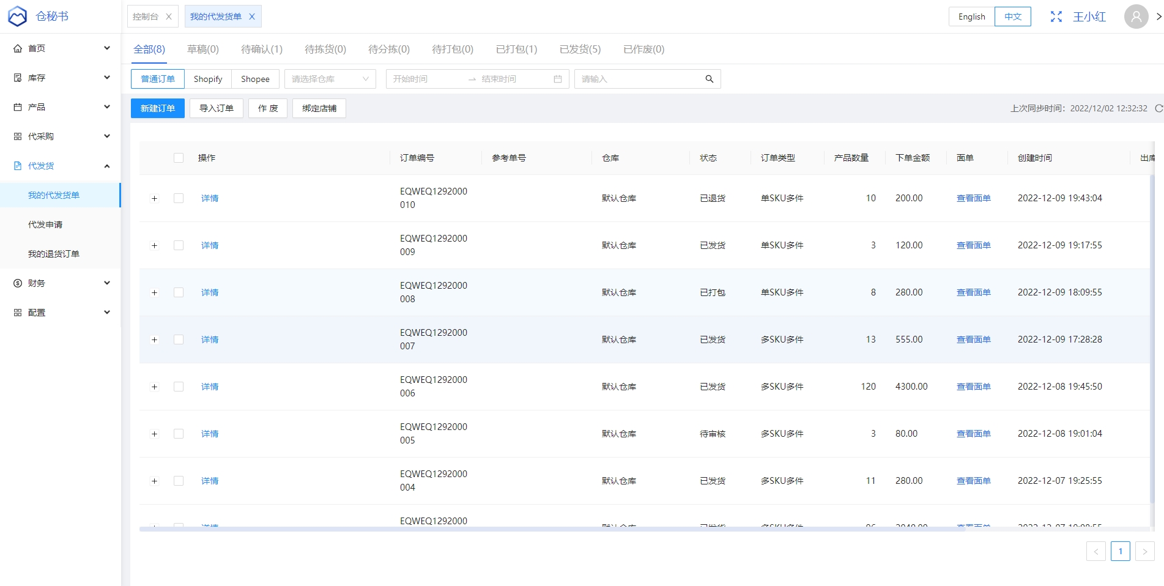The image size is (1164, 586).
Task: Collapse the 代发货 sidebar menu
Action: click(x=107, y=166)
